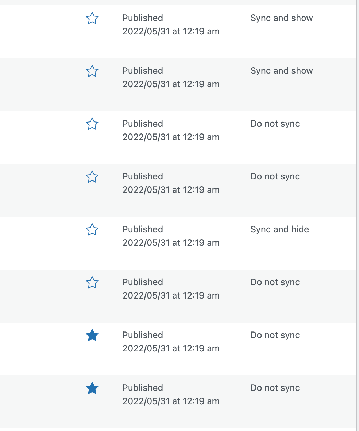Click 'Do not sync' beside the first filled star

point(275,335)
